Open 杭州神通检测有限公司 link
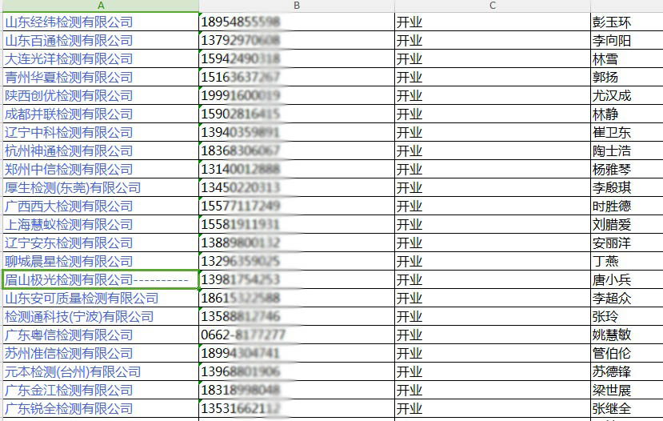The height and width of the screenshot is (421, 663). 69,151
